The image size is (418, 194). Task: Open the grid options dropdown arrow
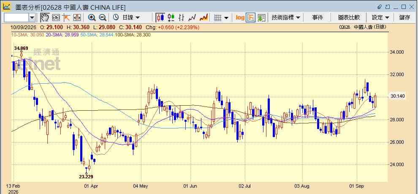[x=226, y=18]
